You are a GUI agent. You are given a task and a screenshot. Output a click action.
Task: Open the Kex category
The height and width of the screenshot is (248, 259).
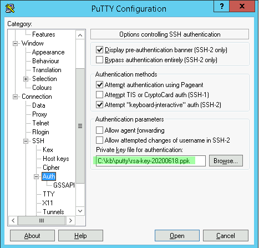pos(48,150)
